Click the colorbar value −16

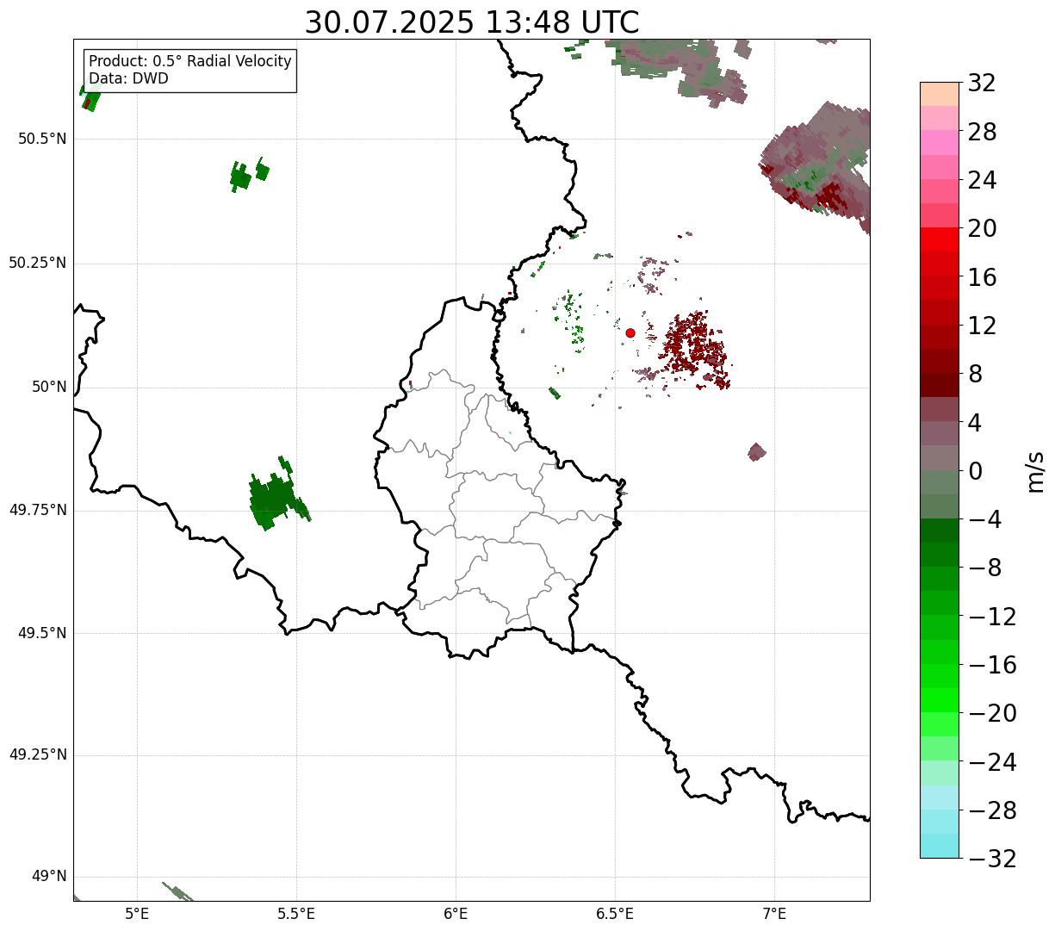(x=992, y=665)
